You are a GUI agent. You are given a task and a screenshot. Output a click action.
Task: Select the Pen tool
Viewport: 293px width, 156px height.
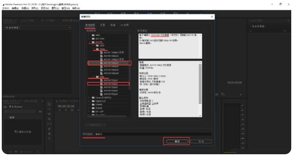(x=49, y=129)
